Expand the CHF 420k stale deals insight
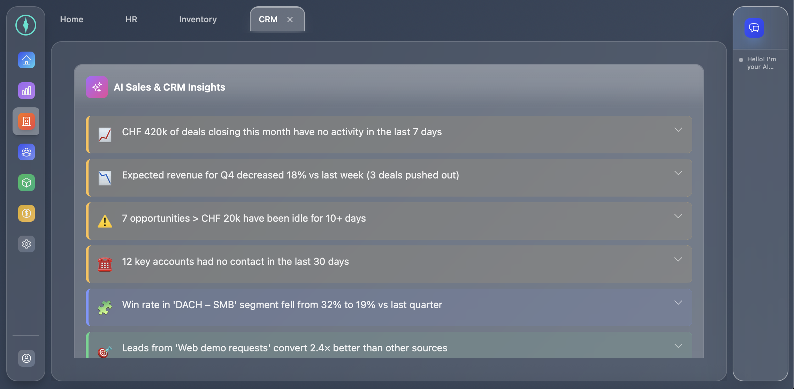Viewport: 794px width, 389px height. point(678,130)
